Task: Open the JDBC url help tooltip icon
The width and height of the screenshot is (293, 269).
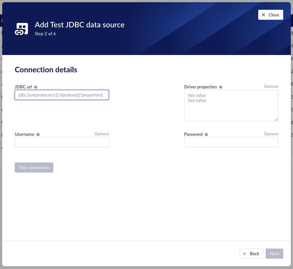Action: [x=36, y=87]
